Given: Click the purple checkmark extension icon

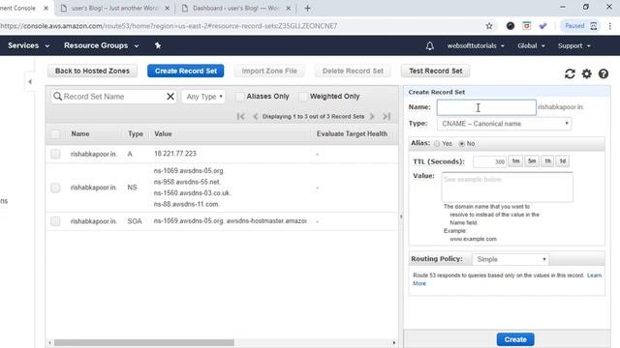Looking at the screenshot, I should [542, 26].
